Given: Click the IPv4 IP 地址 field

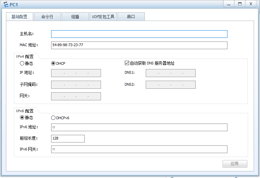Looking at the screenshot, I should 76,73.
